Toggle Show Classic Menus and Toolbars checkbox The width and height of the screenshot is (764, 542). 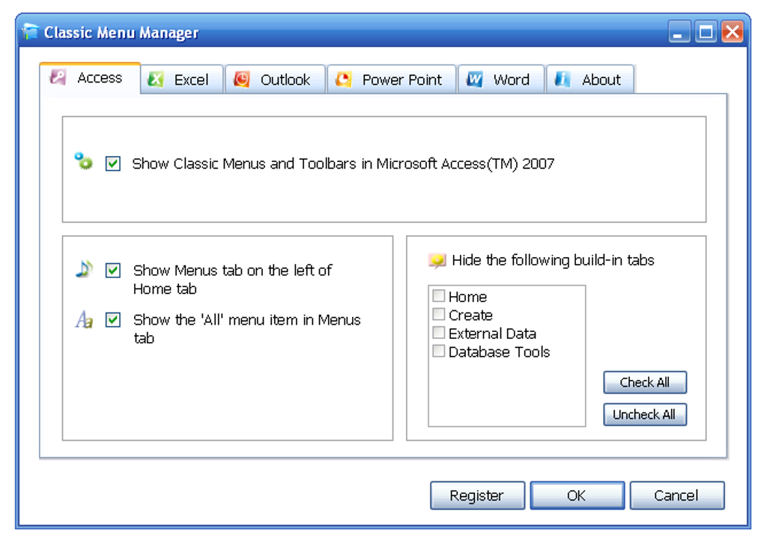[x=113, y=163]
